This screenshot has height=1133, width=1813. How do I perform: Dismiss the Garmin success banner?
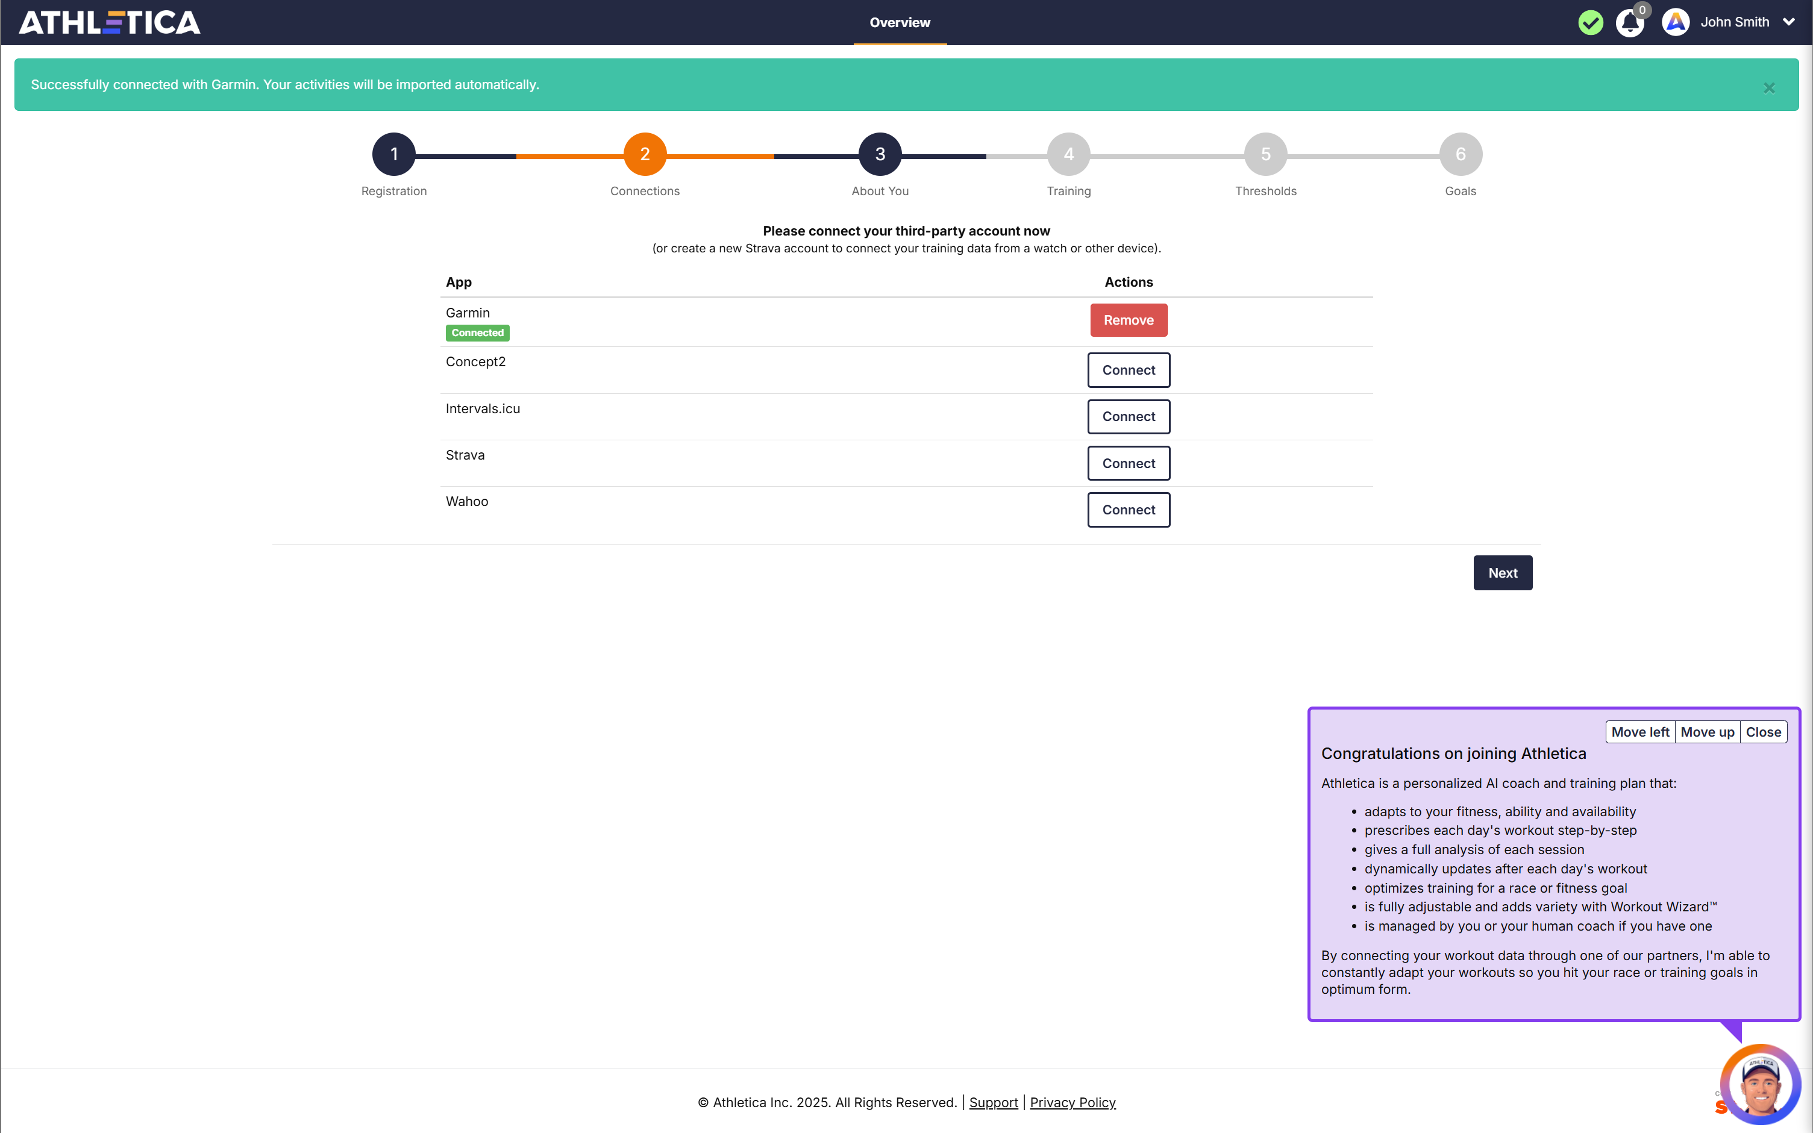pyautogui.click(x=1769, y=89)
